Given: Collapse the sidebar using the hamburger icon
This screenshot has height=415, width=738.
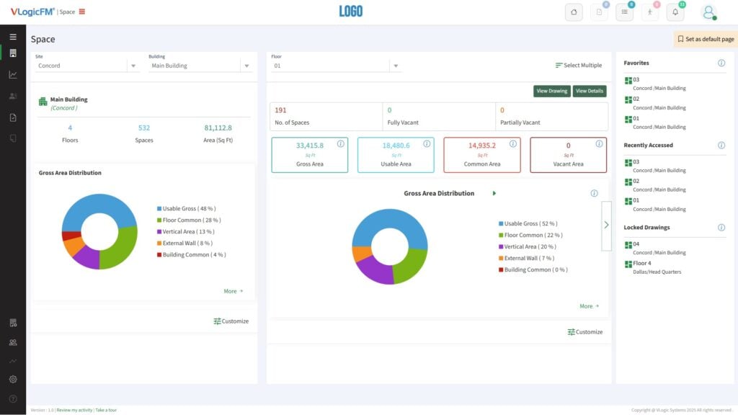Looking at the screenshot, I should click(12, 36).
